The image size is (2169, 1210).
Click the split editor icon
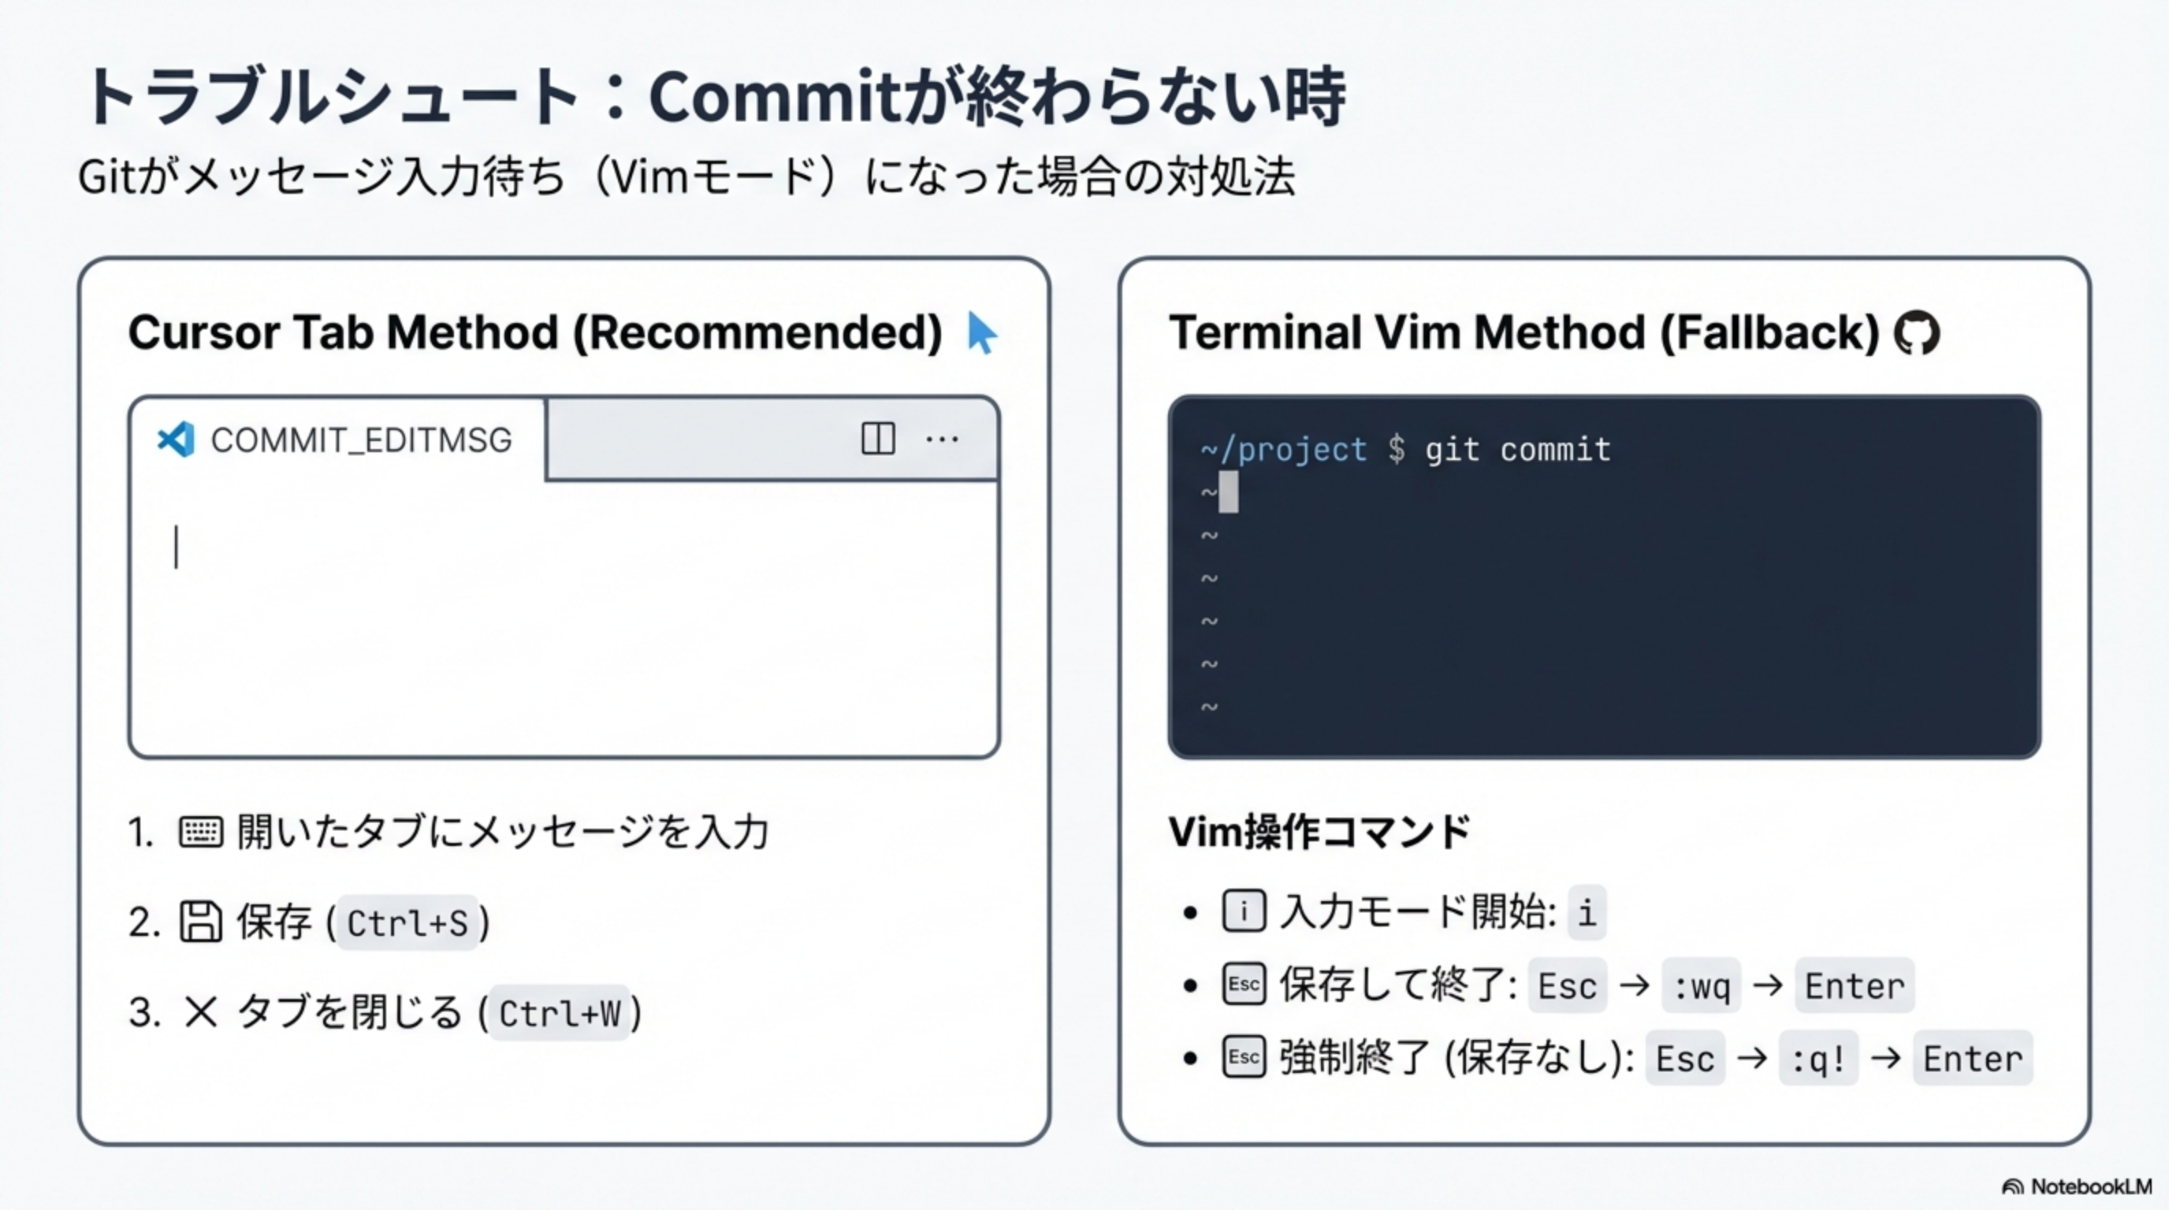pyautogui.click(x=877, y=439)
